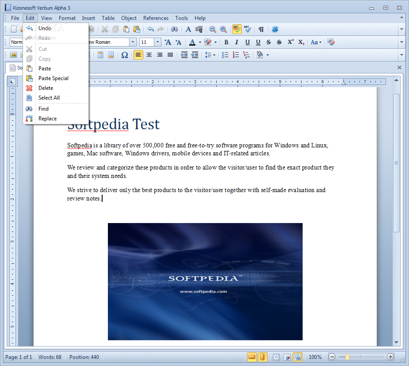Apply font color using underlined A swatch
The image size is (409, 366).
coord(192,42)
